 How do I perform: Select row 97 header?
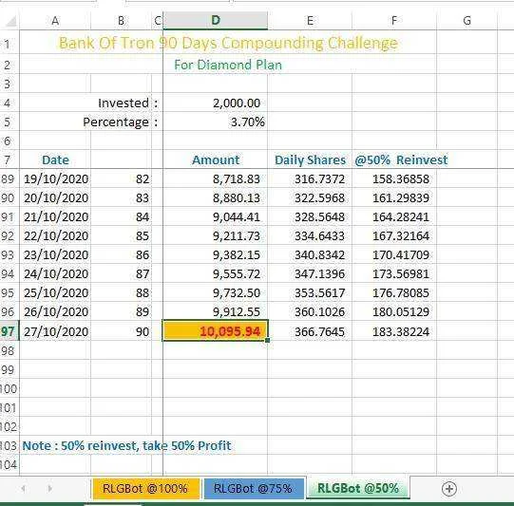coord(9,331)
